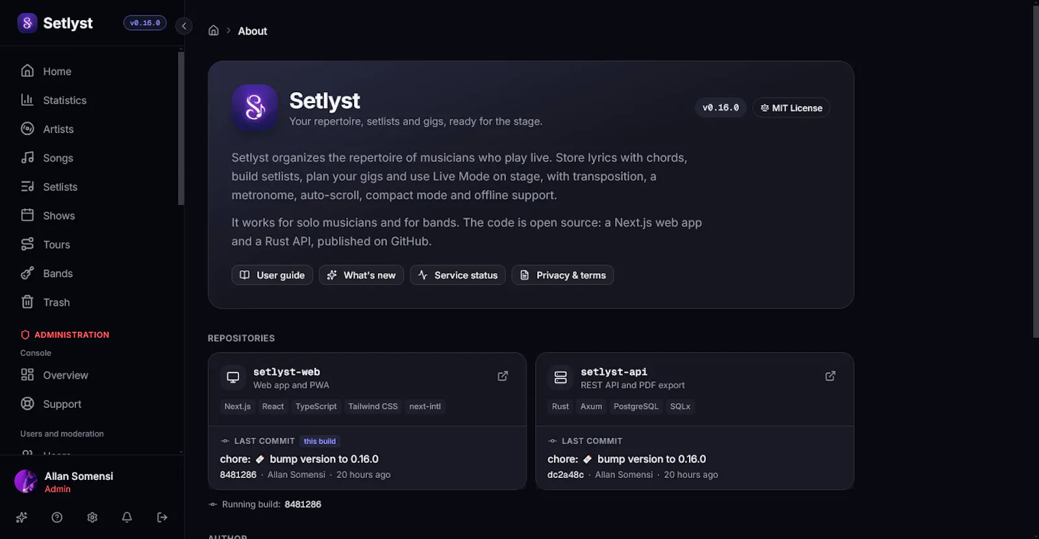Open the User guide
This screenshot has width=1039, height=539.
click(272, 275)
